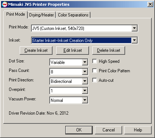Viewport: 155px width, 138px height.
Task: Open the Color Separations tab
Action: tap(73, 15)
